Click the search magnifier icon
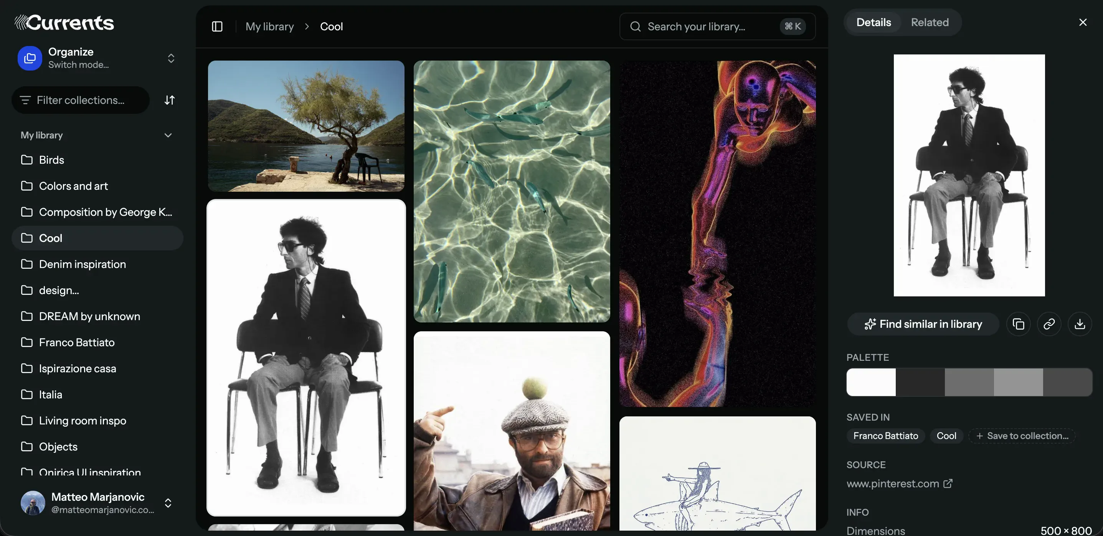Screen dimensions: 1103x536 coord(636,26)
